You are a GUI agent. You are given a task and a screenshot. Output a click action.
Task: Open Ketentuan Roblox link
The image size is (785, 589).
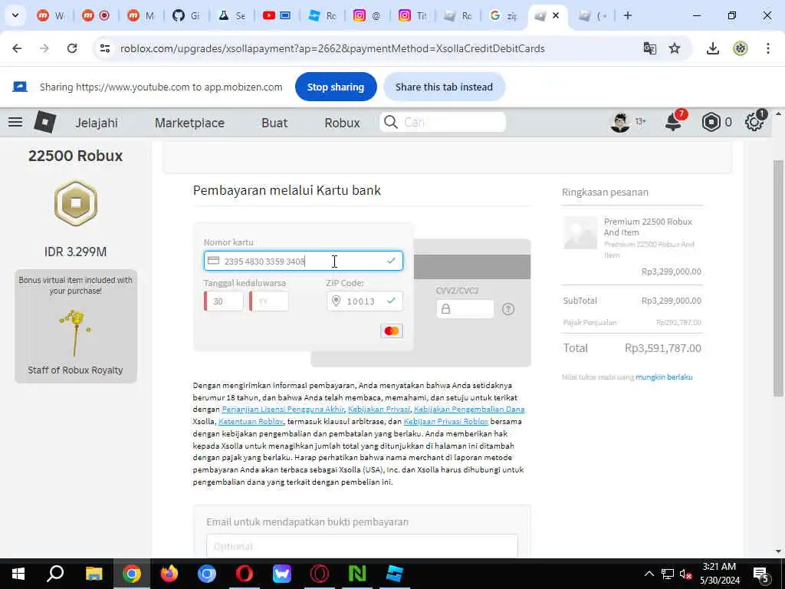click(x=251, y=421)
